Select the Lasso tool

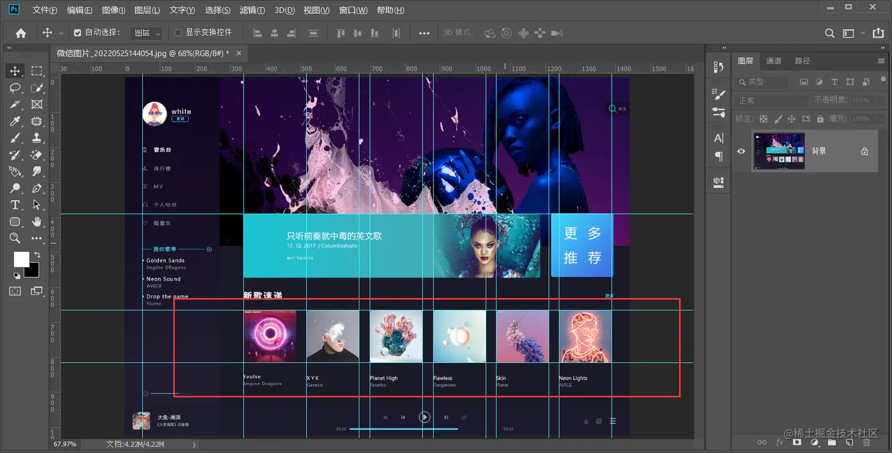pyautogui.click(x=15, y=88)
